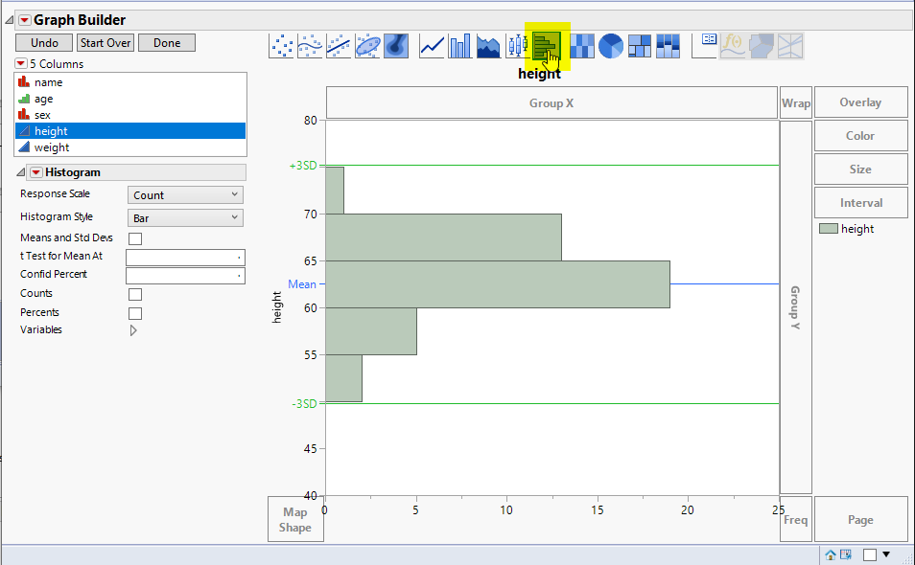The height and width of the screenshot is (565, 915).
Task: Select the Smoother element icon
Action: [310, 45]
